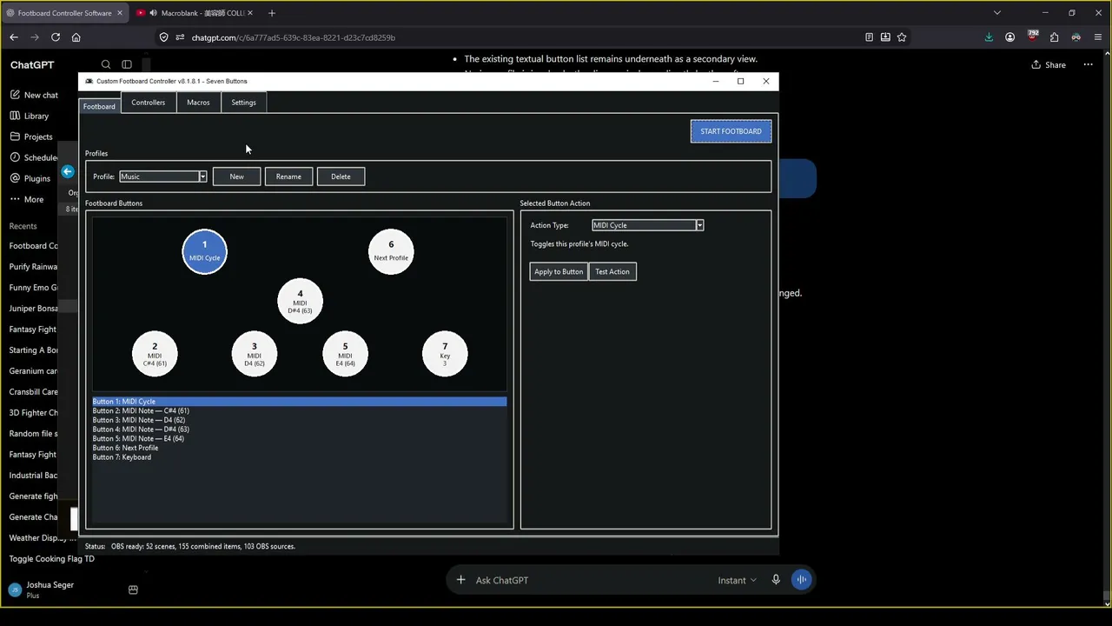Open Projects in ChatGPT sidebar

(31, 137)
